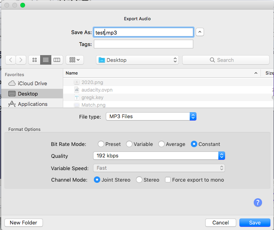Switch to column view
274x230 pixels.
pos(57,60)
